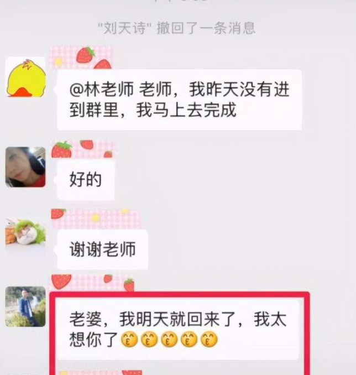This screenshot has height=375, width=356.
Task: Click strawberry name tag above the 老婆 message
Action: 93,283
